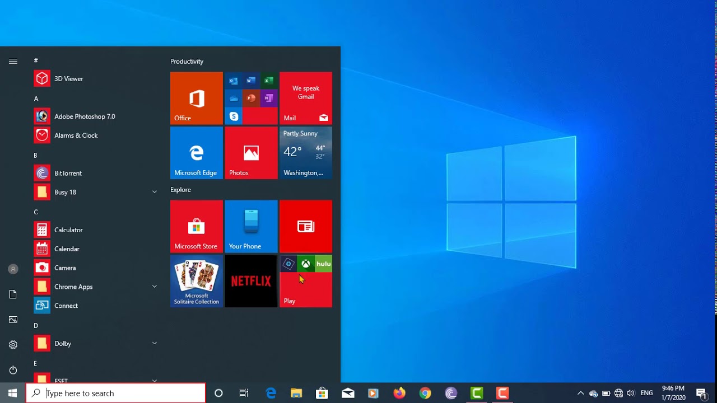717x403 pixels.
Task: Launch Chrome from the taskbar
Action: [425, 393]
